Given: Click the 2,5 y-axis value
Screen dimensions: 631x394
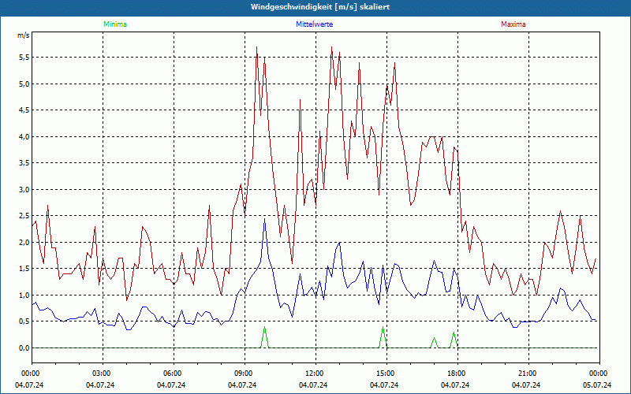Looking at the screenshot, I should (x=24, y=216).
